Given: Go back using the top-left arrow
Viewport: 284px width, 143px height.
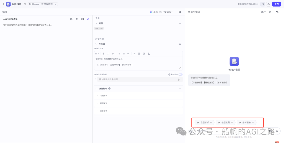Looking at the screenshot, I should point(3,4).
